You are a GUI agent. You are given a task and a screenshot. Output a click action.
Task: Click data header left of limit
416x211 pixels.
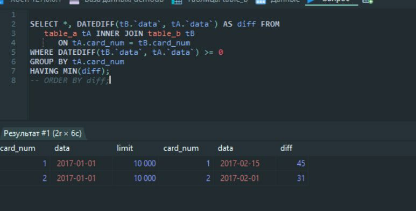pos(62,148)
